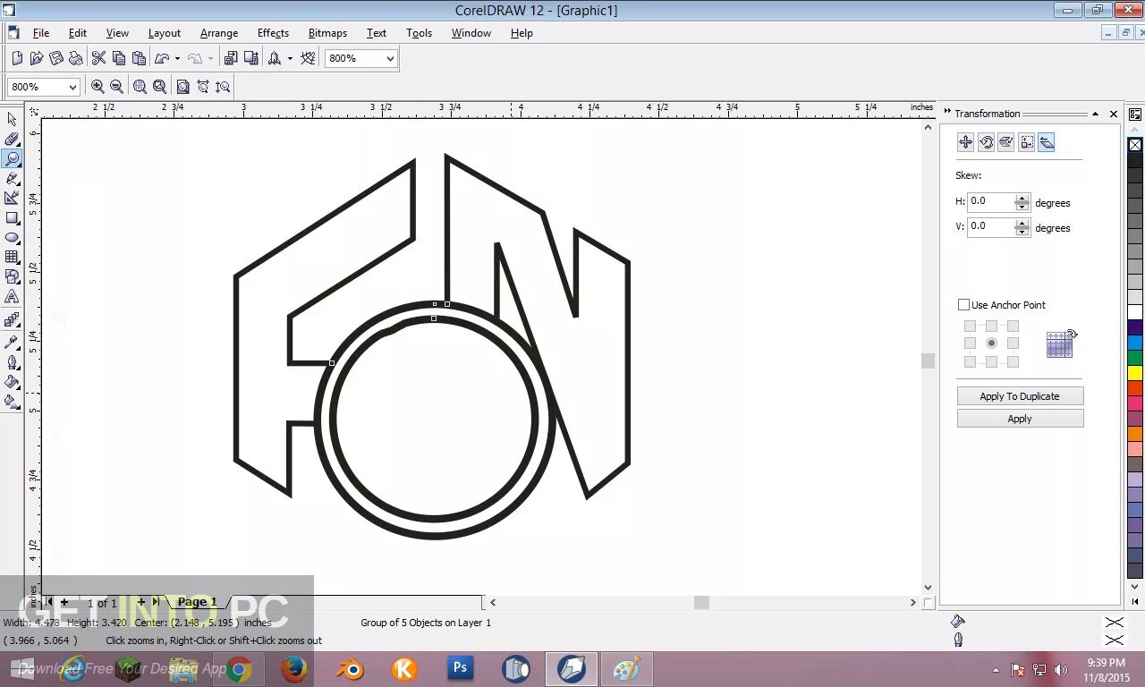Image resolution: width=1145 pixels, height=687 pixels.
Task: Select the bottom-left anchor point box
Action: click(970, 361)
